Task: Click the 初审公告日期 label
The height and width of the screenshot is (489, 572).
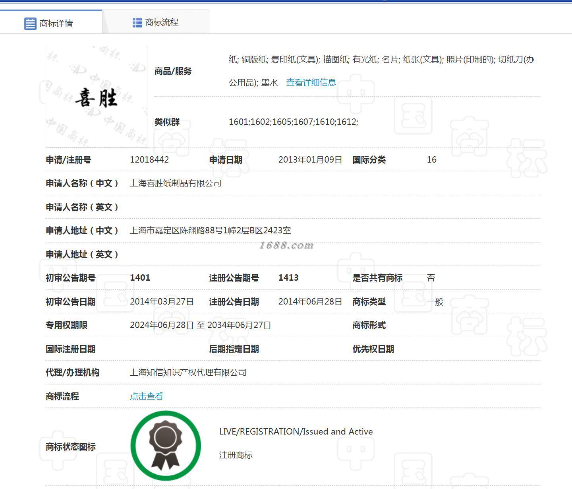Action: tap(71, 302)
